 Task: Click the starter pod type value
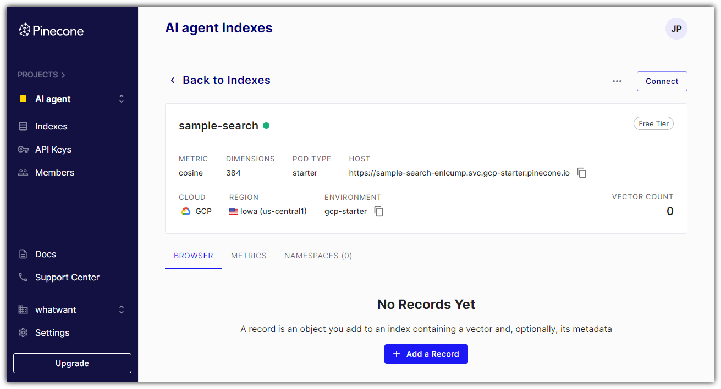305,173
